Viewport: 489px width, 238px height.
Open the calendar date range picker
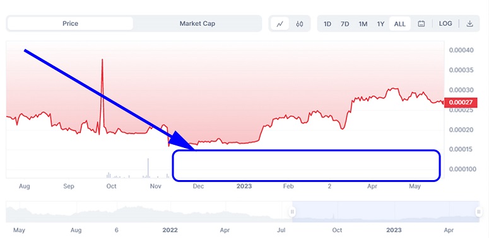(421, 24)
